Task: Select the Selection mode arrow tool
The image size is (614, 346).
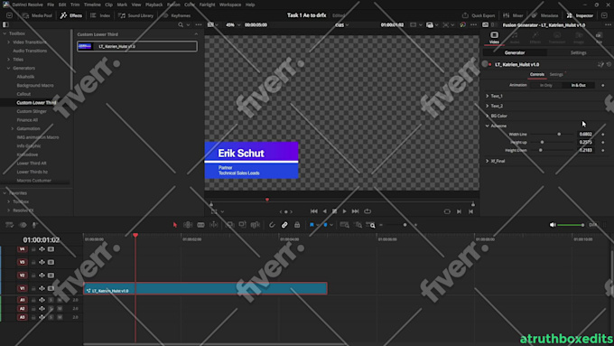Action: point(175,225)
